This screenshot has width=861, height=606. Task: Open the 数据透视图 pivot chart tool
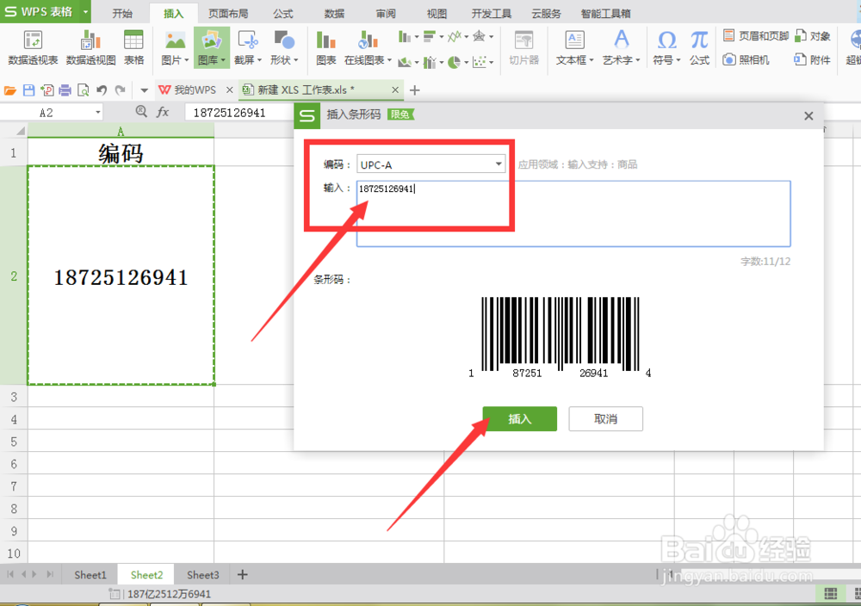coord(90,48)
